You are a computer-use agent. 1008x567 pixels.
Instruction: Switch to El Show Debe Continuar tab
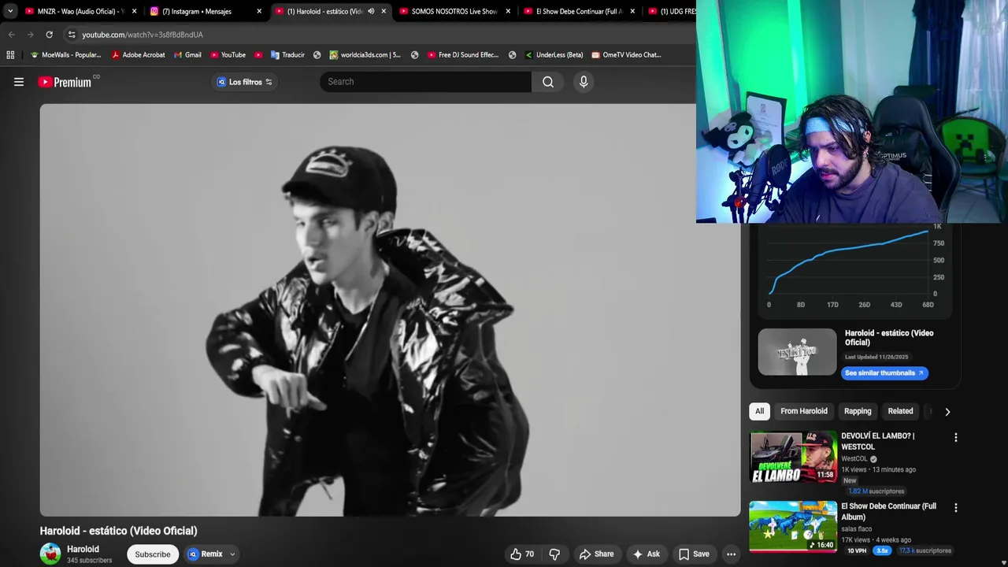[x=579, y=11]
